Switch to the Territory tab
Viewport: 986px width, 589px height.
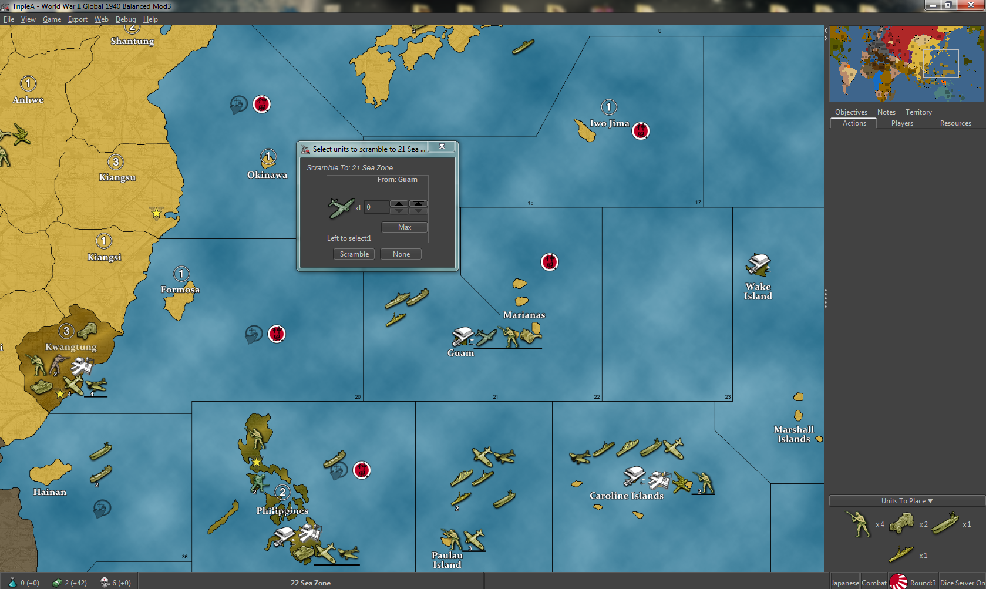(918, 112)
